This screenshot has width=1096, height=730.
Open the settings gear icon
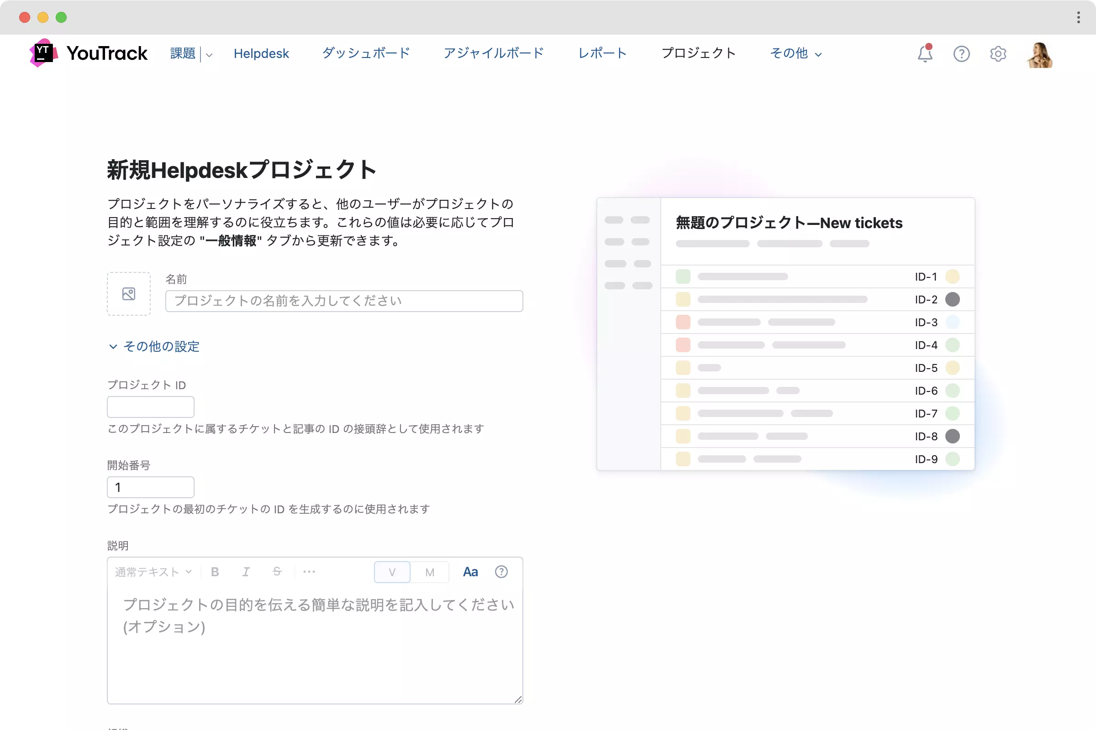pyautogui.click(x=998, y=54)
